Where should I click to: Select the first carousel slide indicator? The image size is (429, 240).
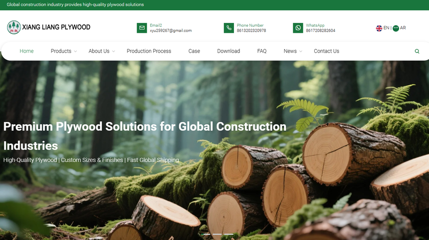206,234
